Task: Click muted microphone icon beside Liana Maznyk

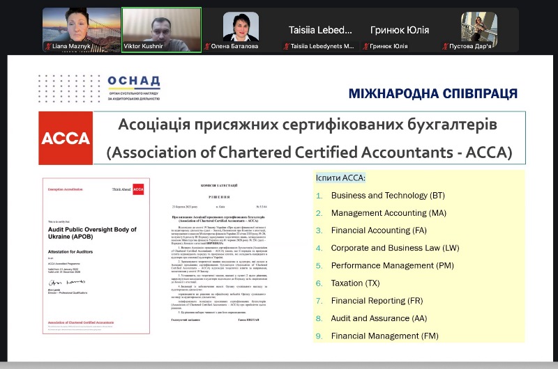Action: pos(48,46)
